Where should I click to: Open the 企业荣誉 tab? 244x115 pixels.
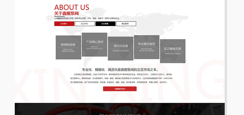click(x=105, y=24)
